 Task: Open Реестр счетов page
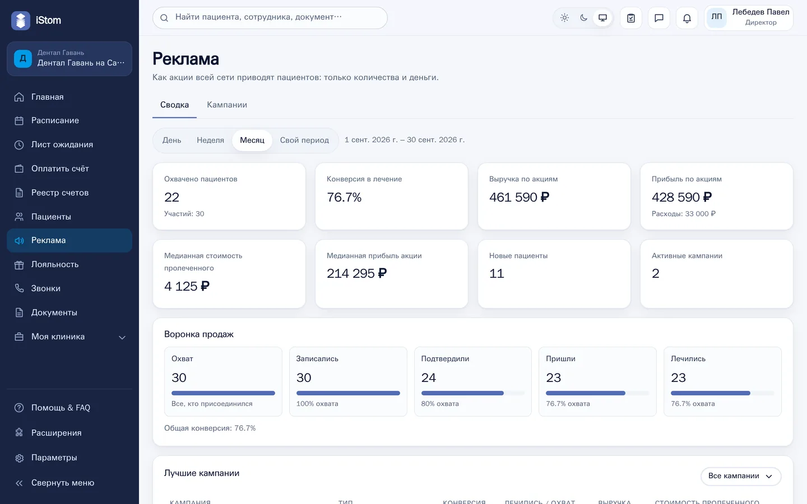tap(69, 193)
